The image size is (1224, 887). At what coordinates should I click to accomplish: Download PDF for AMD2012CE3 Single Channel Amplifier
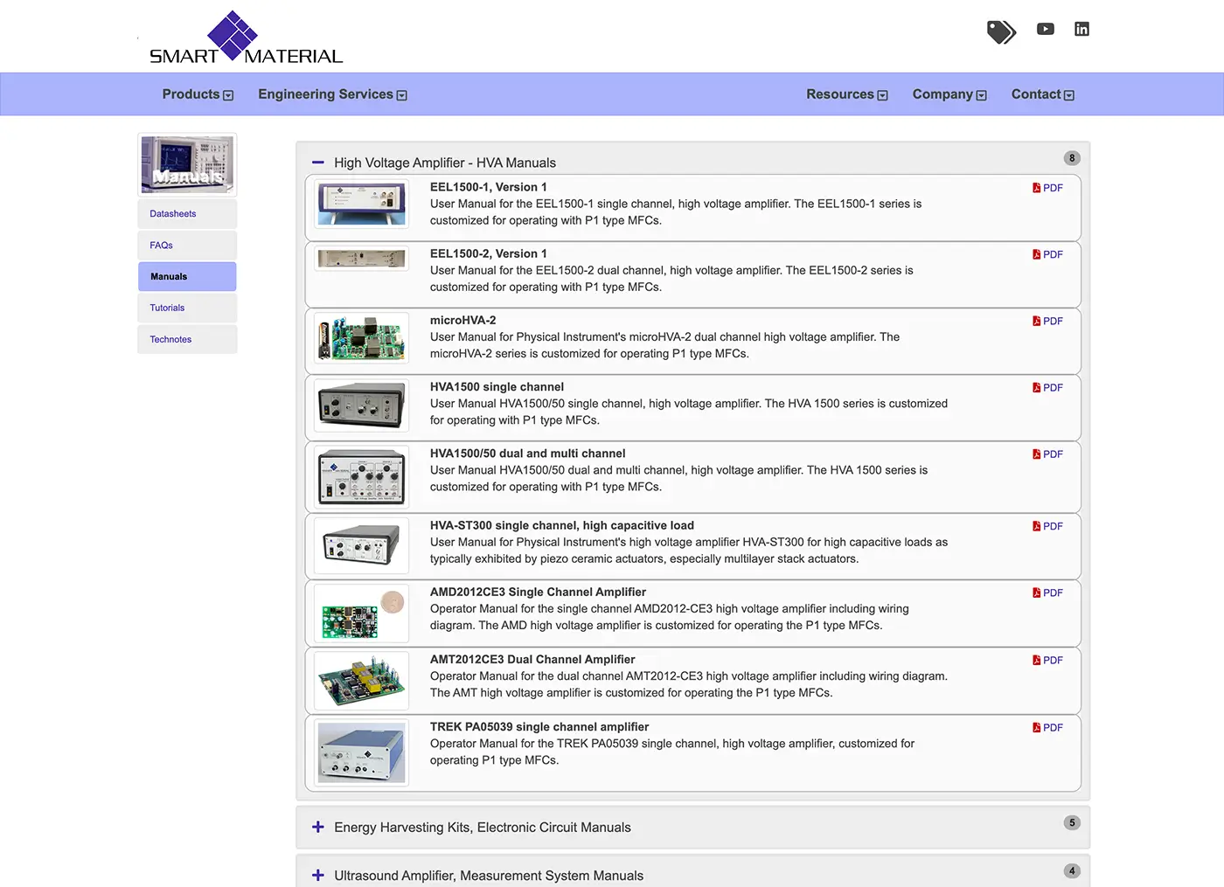1047,592
